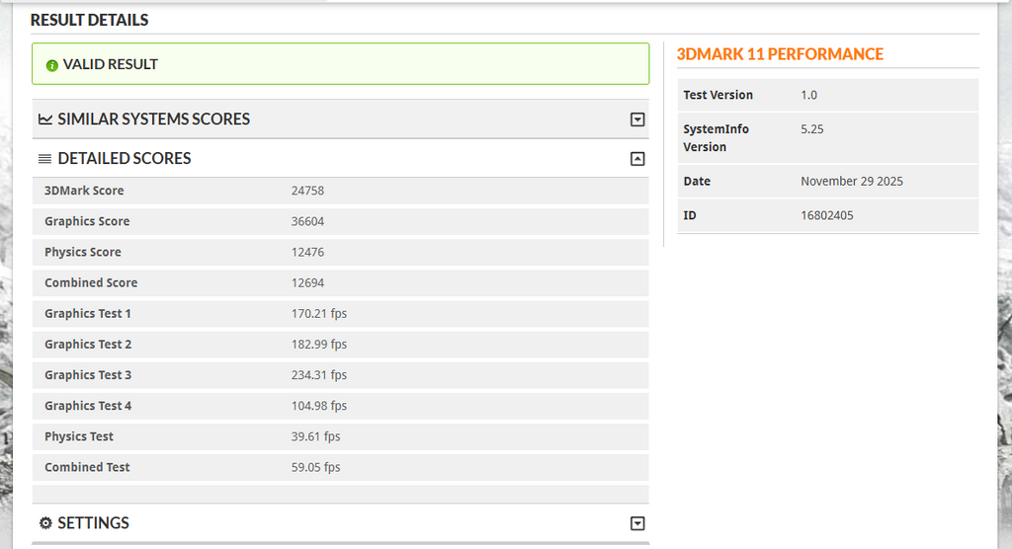Select the value 182.99 fps
This screenshot has height=549, width=1012.
click(319, 345)
